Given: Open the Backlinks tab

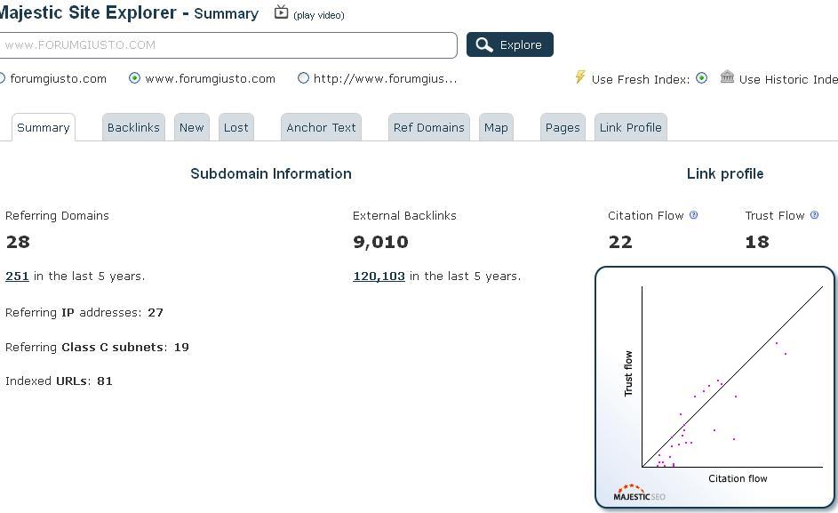Looking at the screenshot, I should (133, 127).
